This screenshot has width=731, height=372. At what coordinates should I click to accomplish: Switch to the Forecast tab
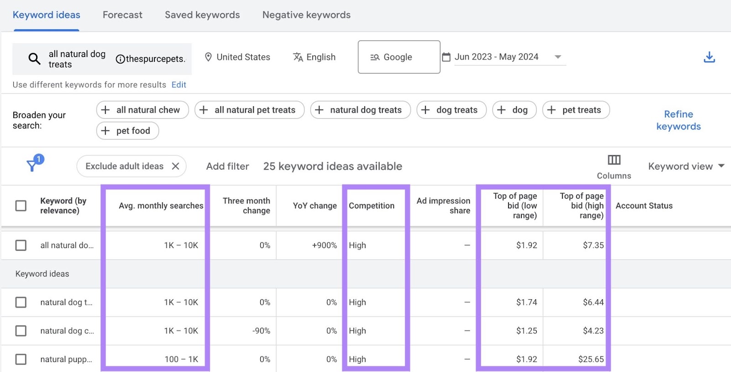pos(122,15)
